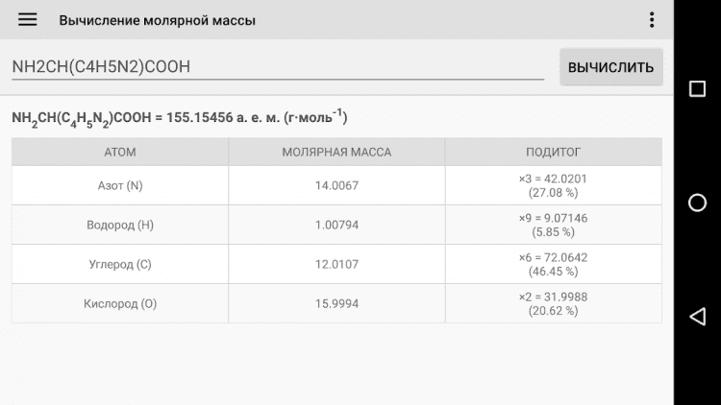Click the hydrogen molar mass 1.00794 cell
Image resolution: width=721 pixels, height=405 pixels.
coord(336,225)
